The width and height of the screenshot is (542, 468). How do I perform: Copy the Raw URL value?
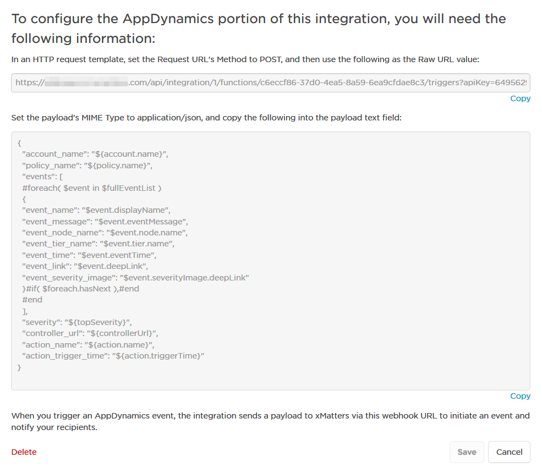[520, 98]
